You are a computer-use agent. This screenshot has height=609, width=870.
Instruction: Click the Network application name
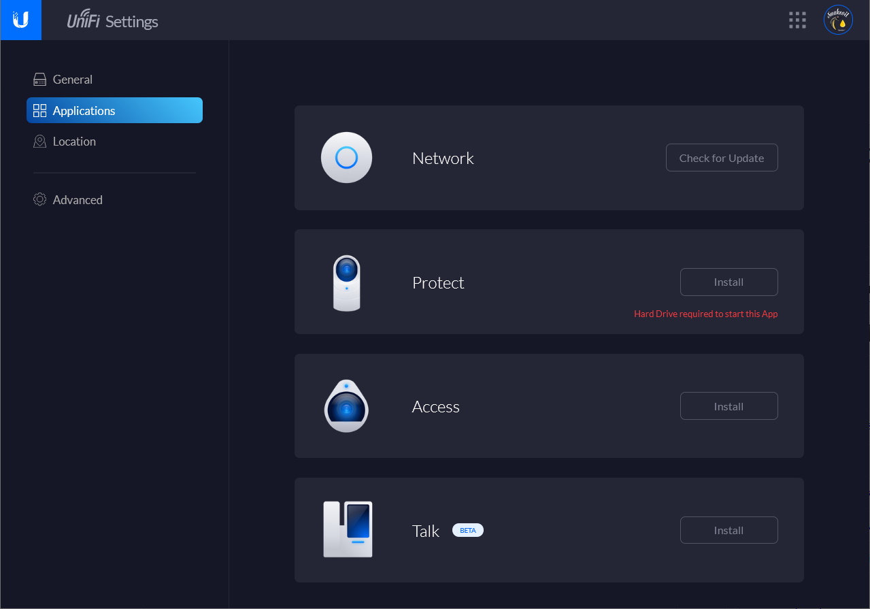click(x=443, y=158)
